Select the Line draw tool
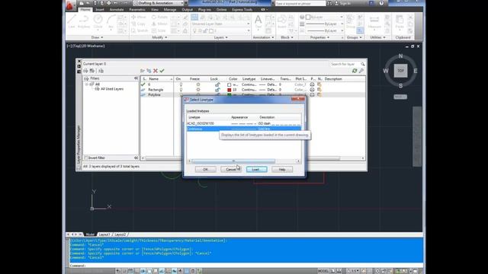 pyautogui.click(x=72, y=21)
